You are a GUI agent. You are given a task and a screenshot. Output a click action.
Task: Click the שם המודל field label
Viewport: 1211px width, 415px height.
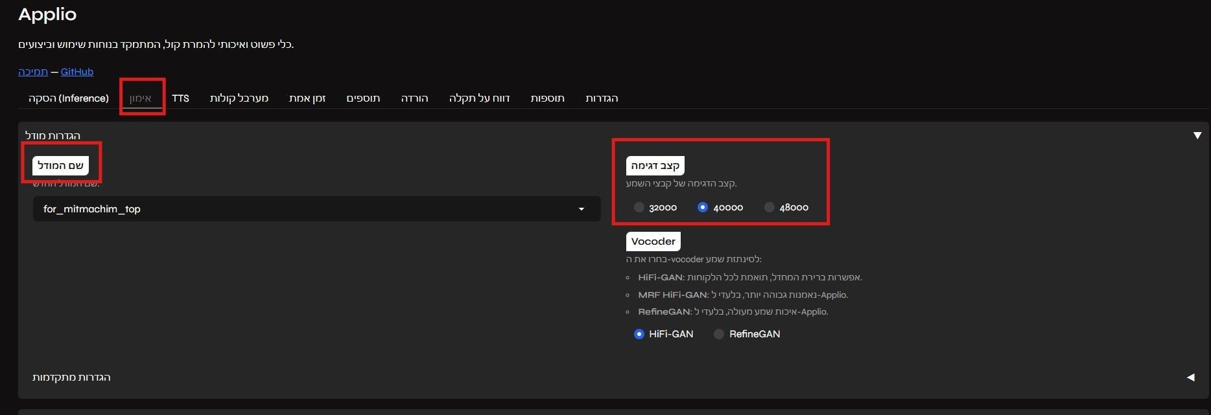[x=61, y=166]
